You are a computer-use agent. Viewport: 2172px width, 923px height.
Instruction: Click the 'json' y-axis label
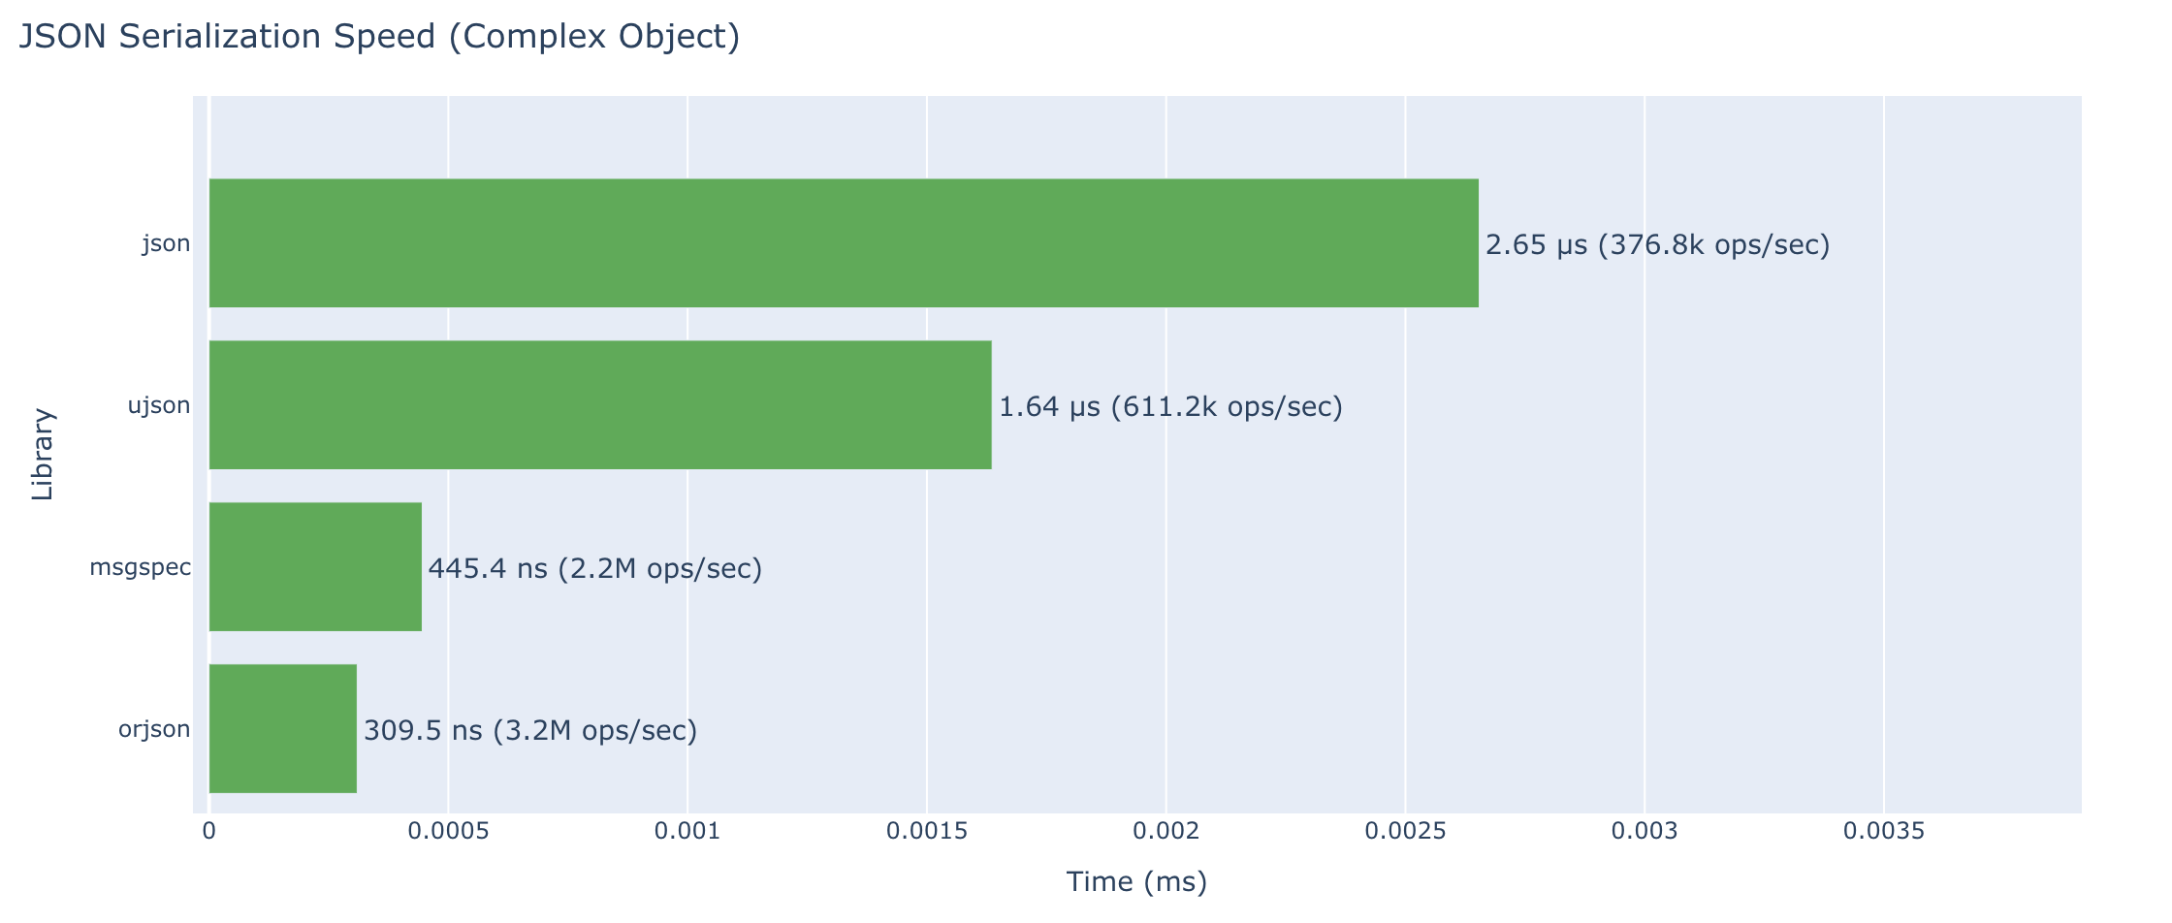166,244
